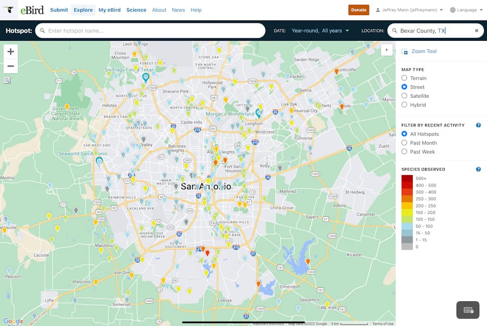Filter hotspots by Past Week

point(404,152)
